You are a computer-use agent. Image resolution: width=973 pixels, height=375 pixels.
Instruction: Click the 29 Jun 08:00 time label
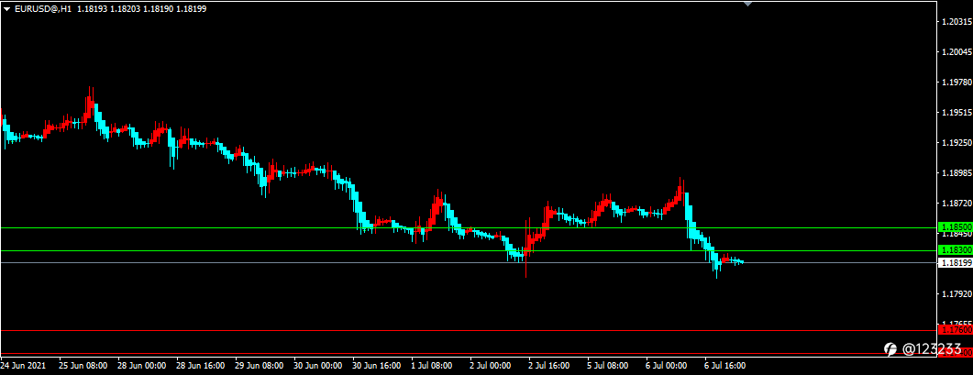point(260,366)
